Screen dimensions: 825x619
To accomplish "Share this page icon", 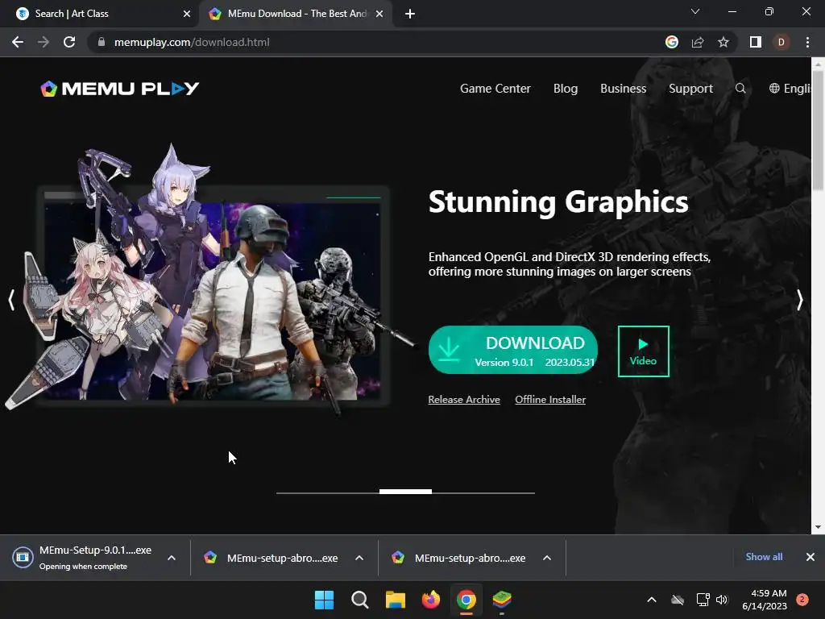I will pyautogui.click(x=698, y=42).
